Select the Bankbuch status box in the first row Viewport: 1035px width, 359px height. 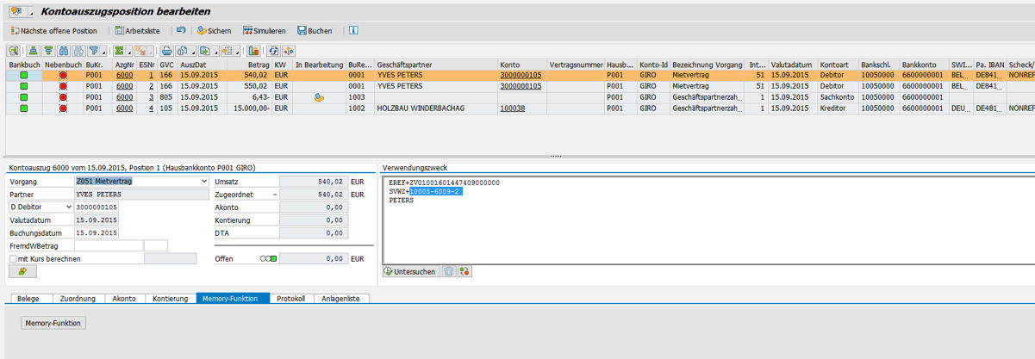pyautogui.click(x=24, y=76)
